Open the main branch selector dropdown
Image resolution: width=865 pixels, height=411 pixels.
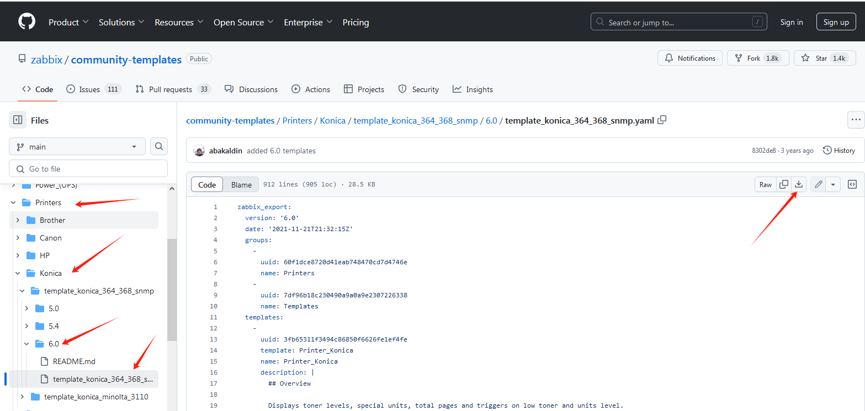pyautogui.click(x=77, y=147)
